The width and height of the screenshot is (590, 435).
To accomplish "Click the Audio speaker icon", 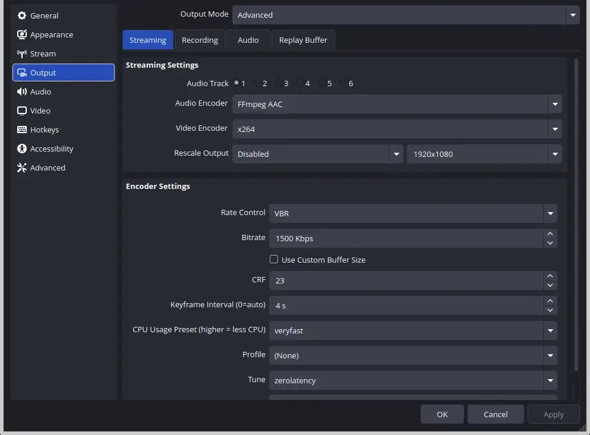I will [22, 92].
